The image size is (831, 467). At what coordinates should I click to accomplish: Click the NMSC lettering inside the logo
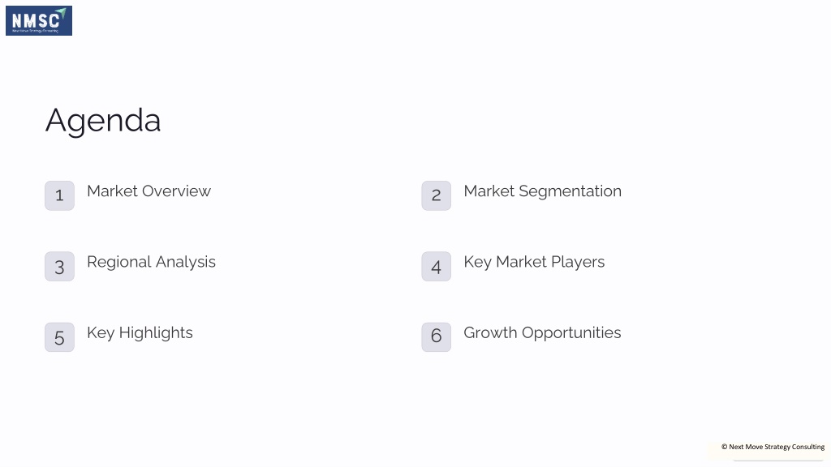(x=36, y=20)
